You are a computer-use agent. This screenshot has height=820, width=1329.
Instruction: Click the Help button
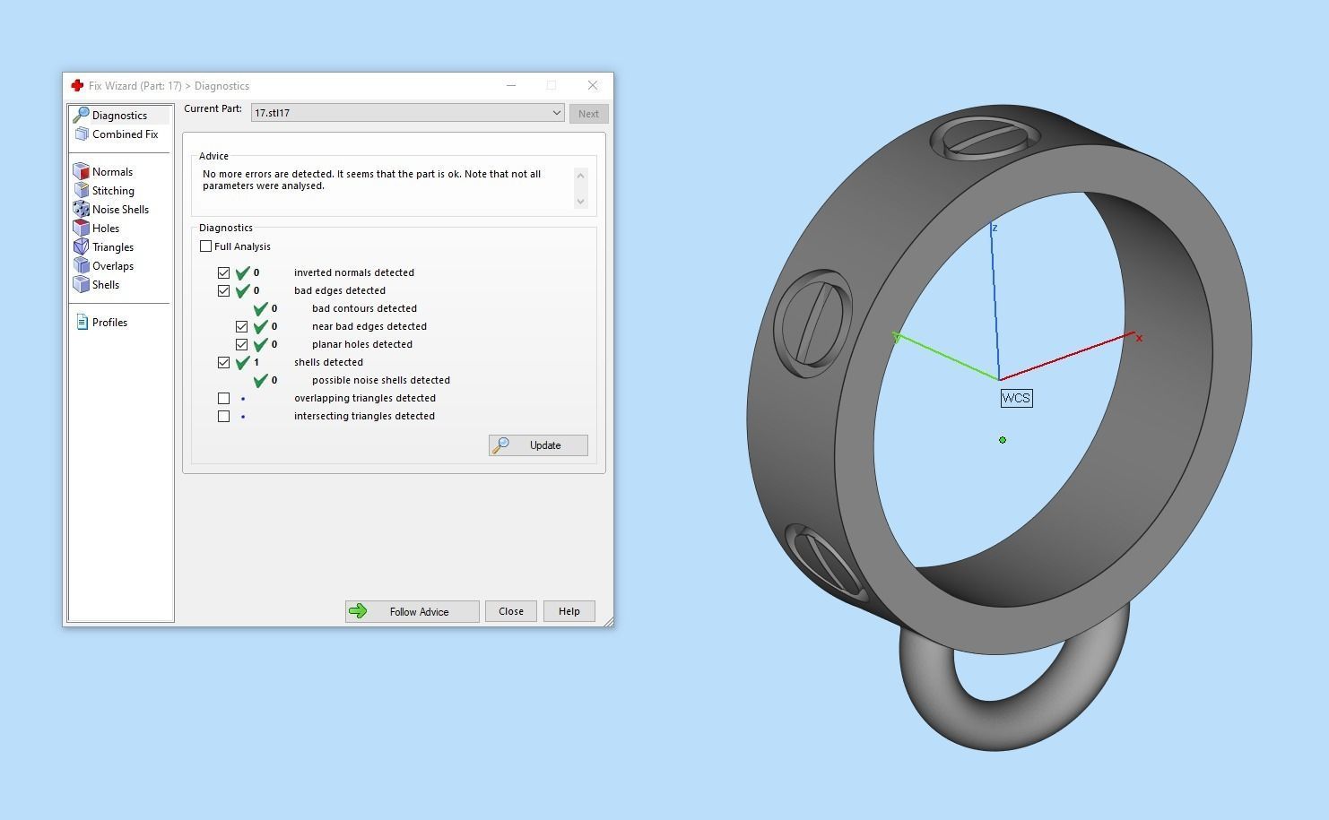click(569, 611)
